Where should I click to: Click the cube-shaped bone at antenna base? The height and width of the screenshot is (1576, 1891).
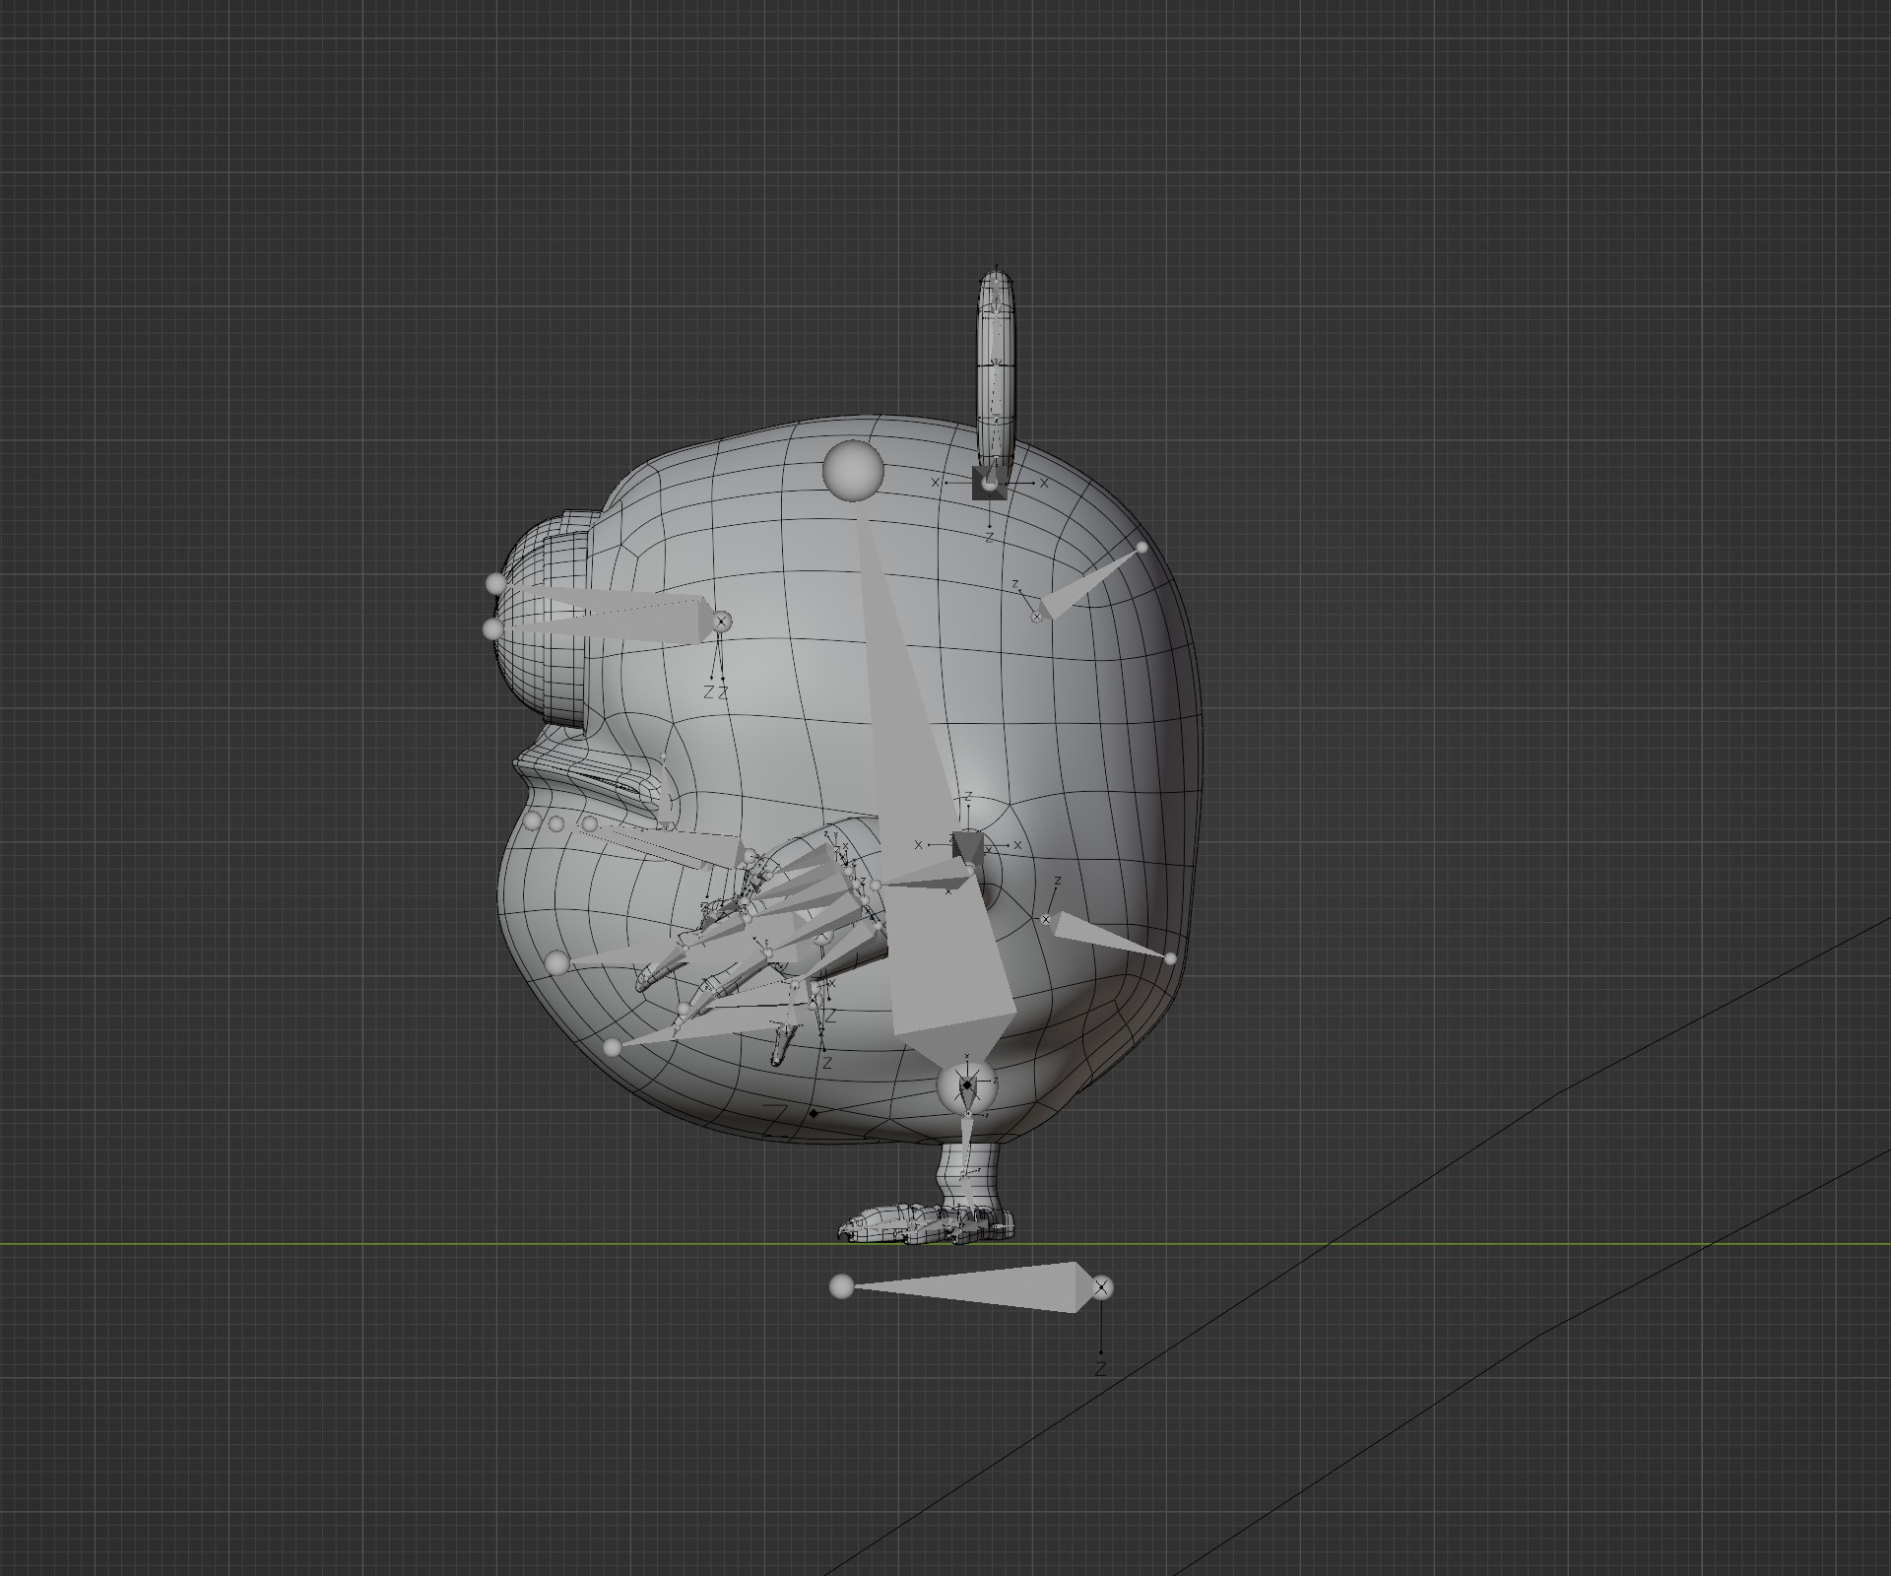pos(988,484)
